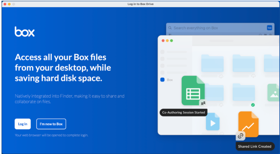Open the blue video play file icon
The image size is (280, 154).
click(213, 122)
